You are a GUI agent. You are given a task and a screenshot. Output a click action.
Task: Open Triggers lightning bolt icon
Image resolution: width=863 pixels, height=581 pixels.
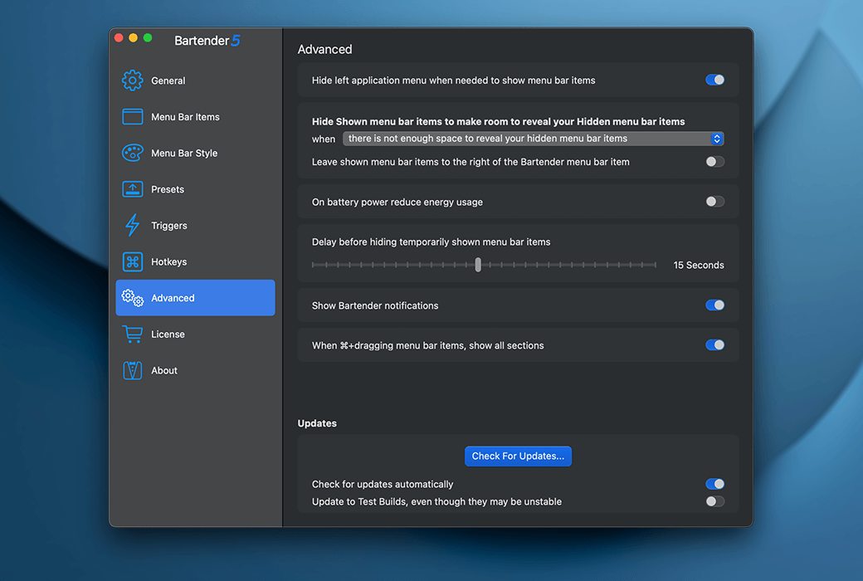(133, 226)
